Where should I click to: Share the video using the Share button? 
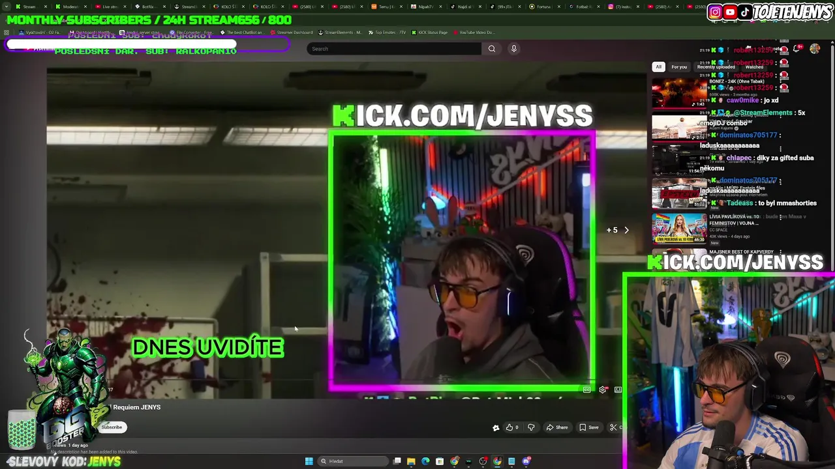coord(556,427)
